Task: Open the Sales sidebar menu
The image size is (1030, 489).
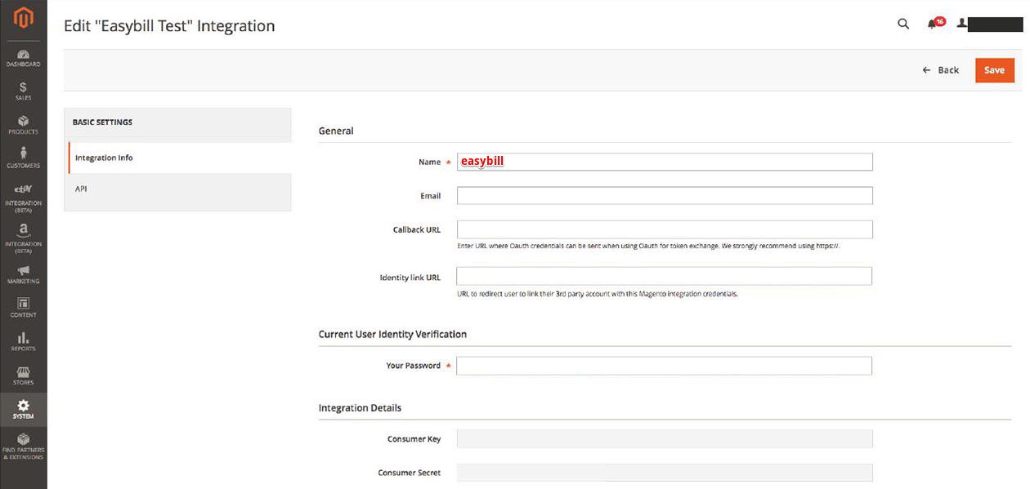Action: coord(24,91)
